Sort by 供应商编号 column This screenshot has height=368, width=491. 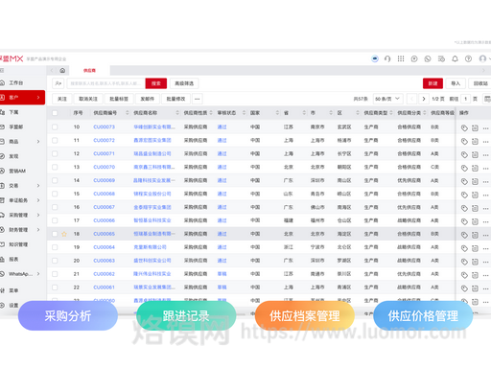pos(128,113)
